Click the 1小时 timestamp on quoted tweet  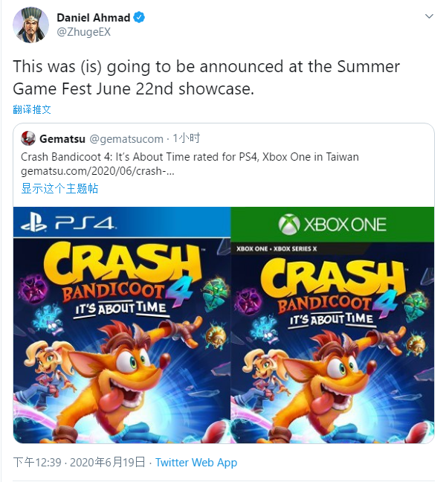pyautogui.click(x=186, y=138)
